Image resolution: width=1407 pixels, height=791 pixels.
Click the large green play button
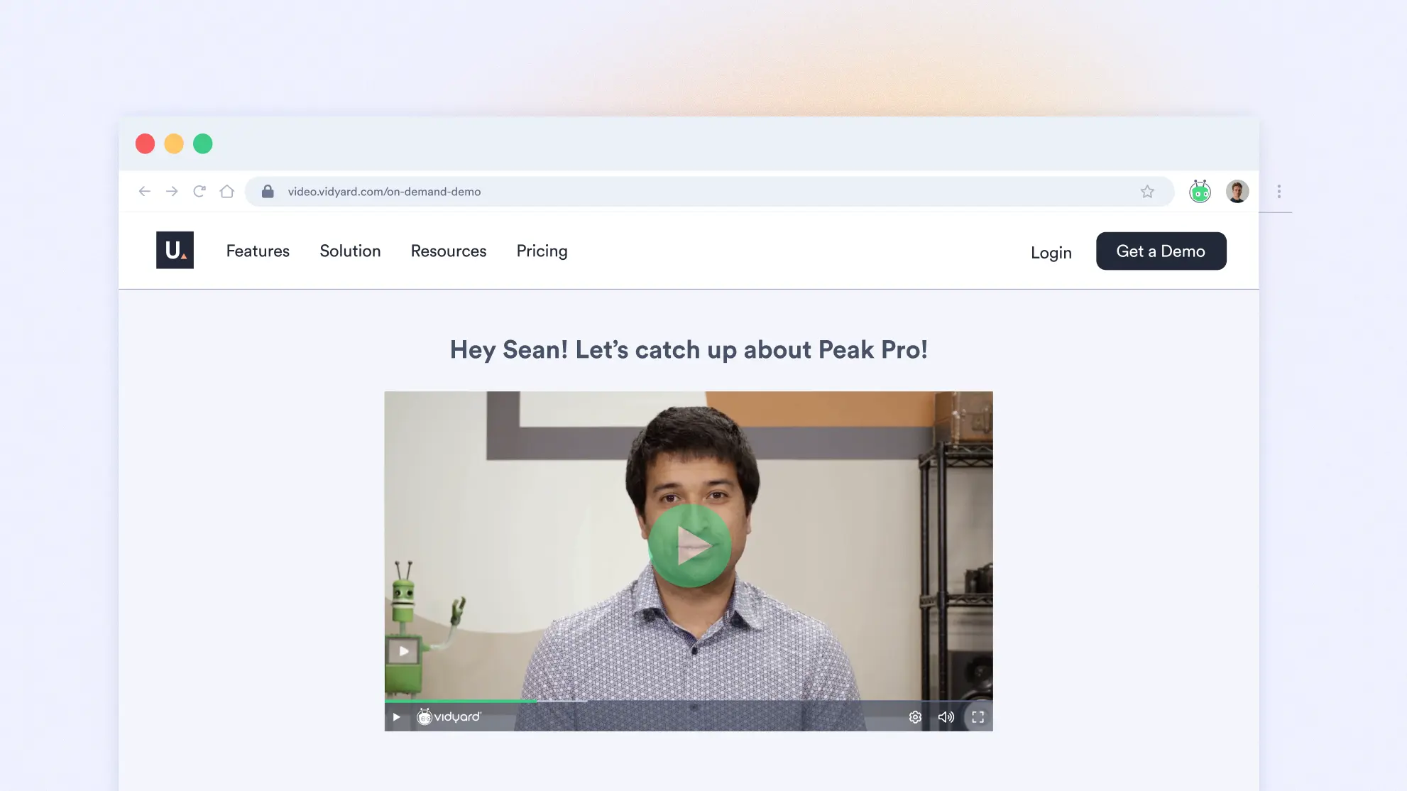(x=689, y=545)
